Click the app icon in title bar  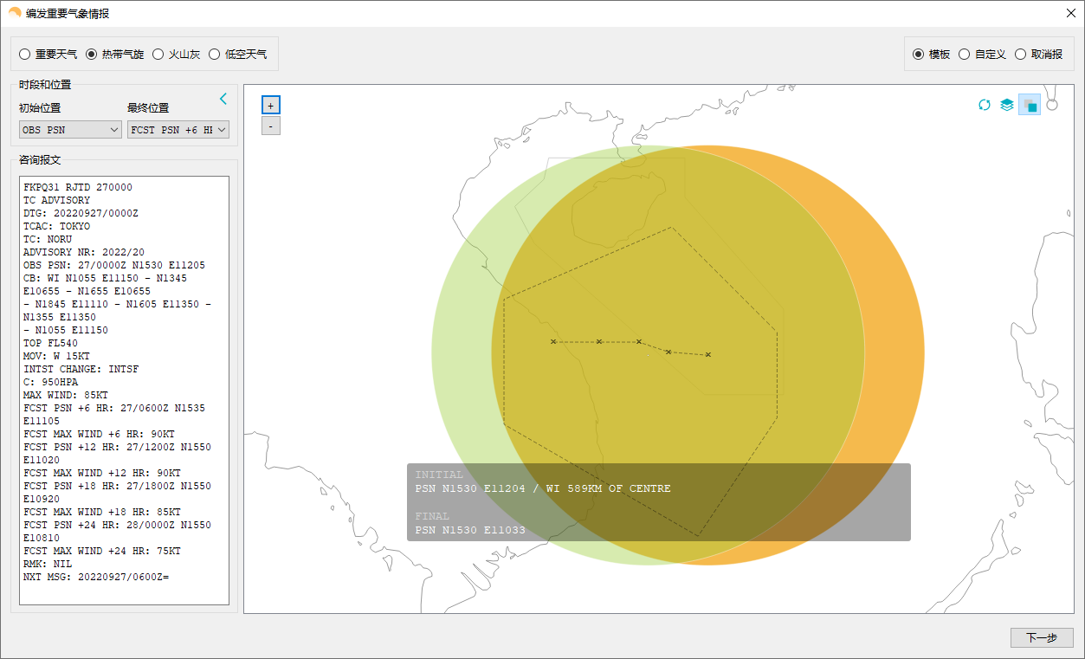(15, 13)
